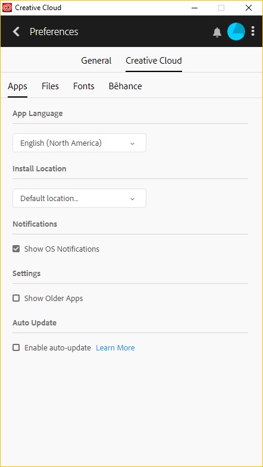Open the Behance sub-tab
The image size is (263, 467).
click(x=125, y=86)
